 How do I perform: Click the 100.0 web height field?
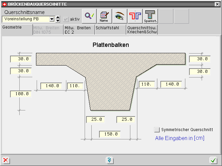click(21, 94)
